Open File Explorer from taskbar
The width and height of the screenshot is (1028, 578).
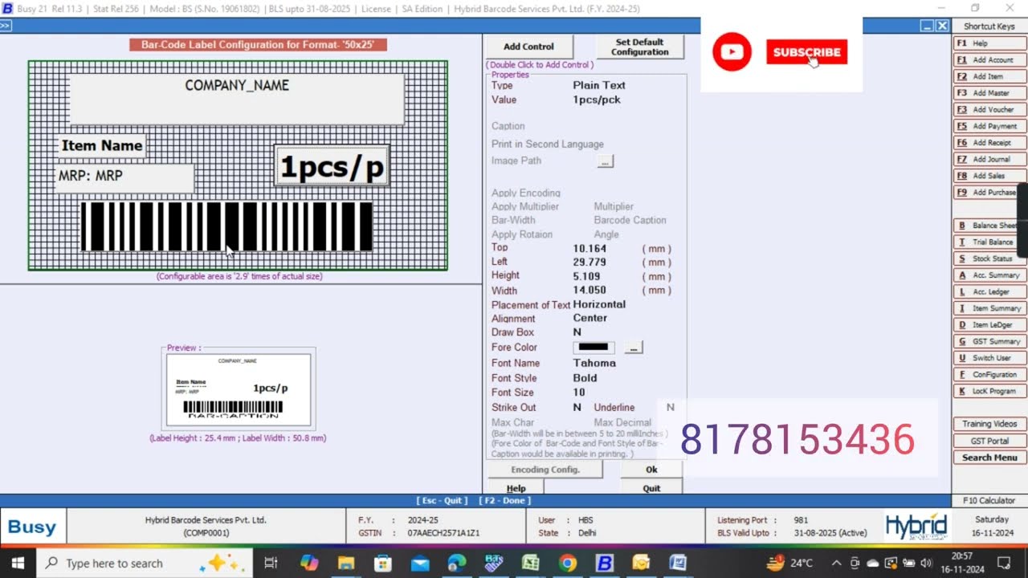pyautogui.click(x=346, y=563)
